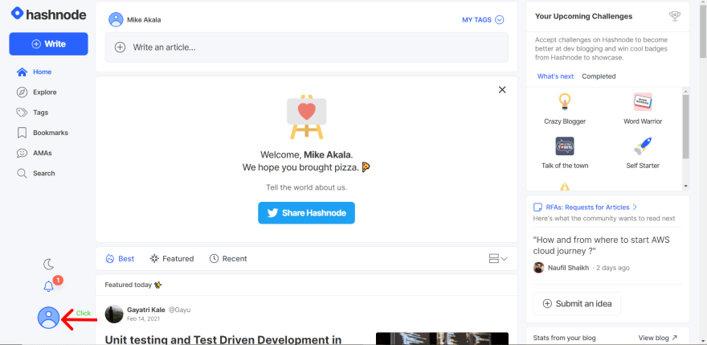Click the Submit an idea button

coord(577,303)
